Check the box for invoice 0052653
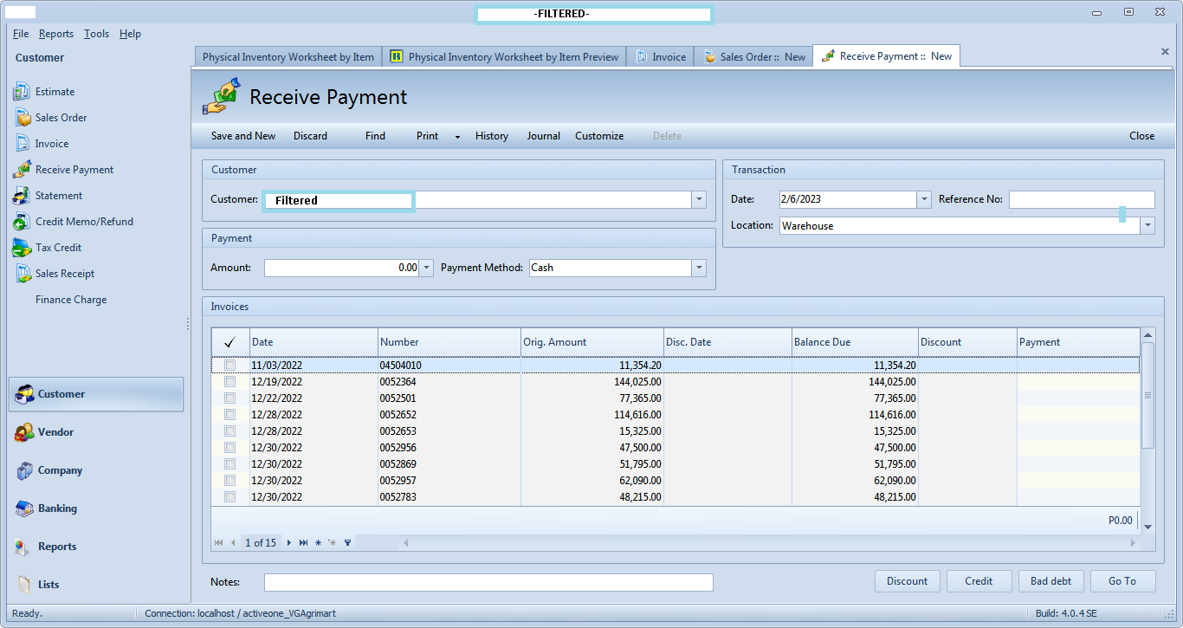Screen dimensions: 1183x628 click(230, 431)
